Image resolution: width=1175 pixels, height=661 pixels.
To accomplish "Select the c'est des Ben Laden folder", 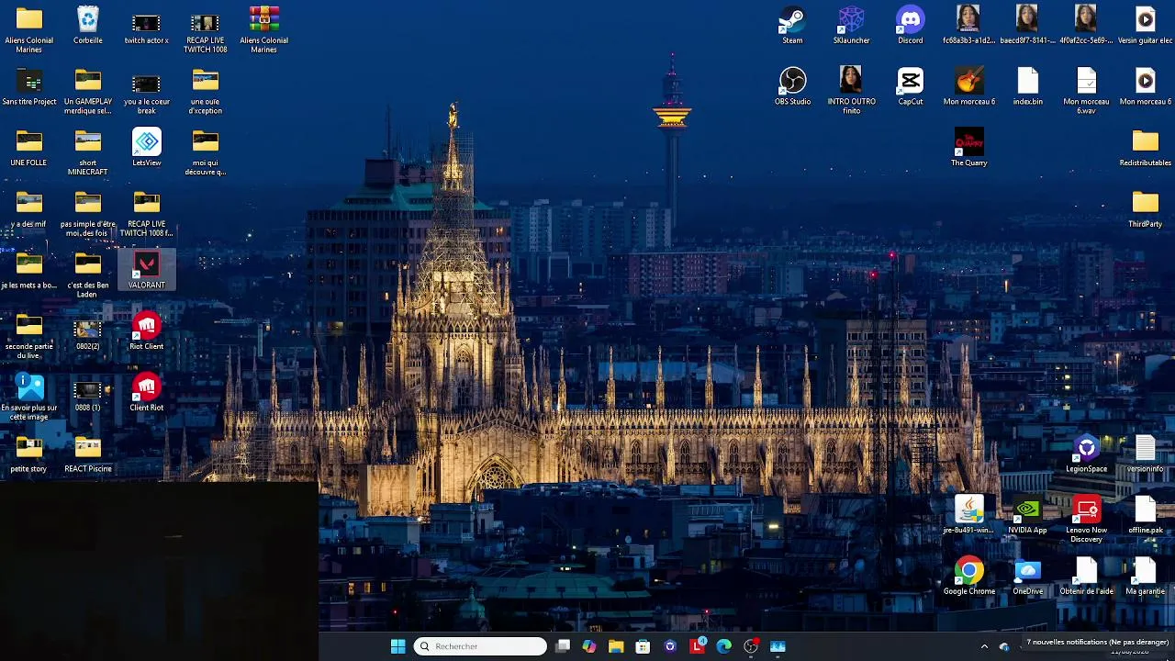I will [88, 265].
